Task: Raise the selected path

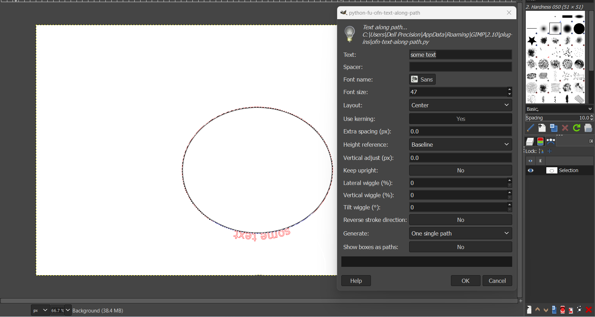Action: (x=538, y=310)
